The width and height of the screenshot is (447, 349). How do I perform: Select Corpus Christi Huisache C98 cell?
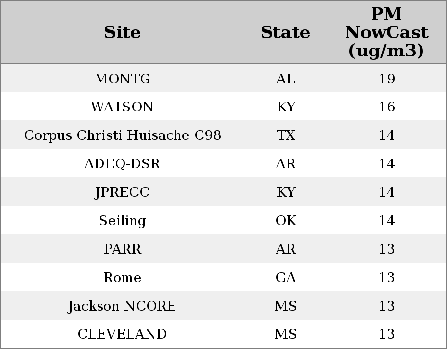(123, 135)
